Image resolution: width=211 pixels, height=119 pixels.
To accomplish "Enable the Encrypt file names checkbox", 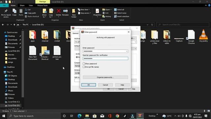I will pos(84,67).
